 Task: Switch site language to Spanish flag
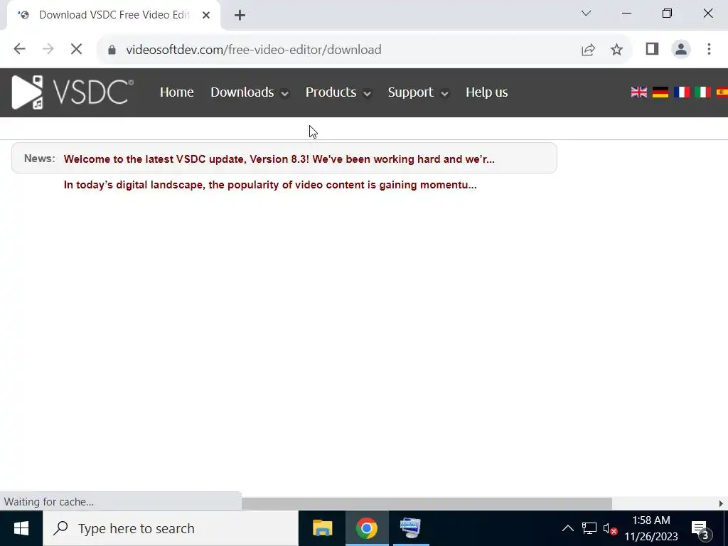(722, 92)
